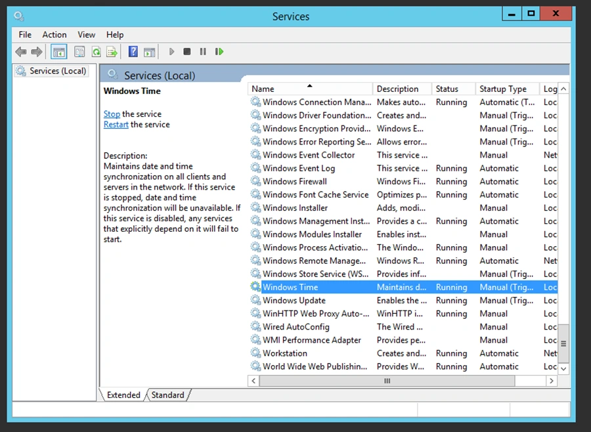The height and width of the screenshot is (432, 591).
Task: Click the Stop the service link
Action: [112, 114]
